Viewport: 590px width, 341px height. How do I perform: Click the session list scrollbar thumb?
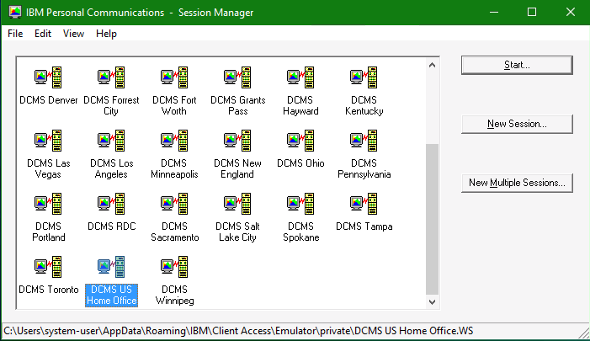(432, 219)
